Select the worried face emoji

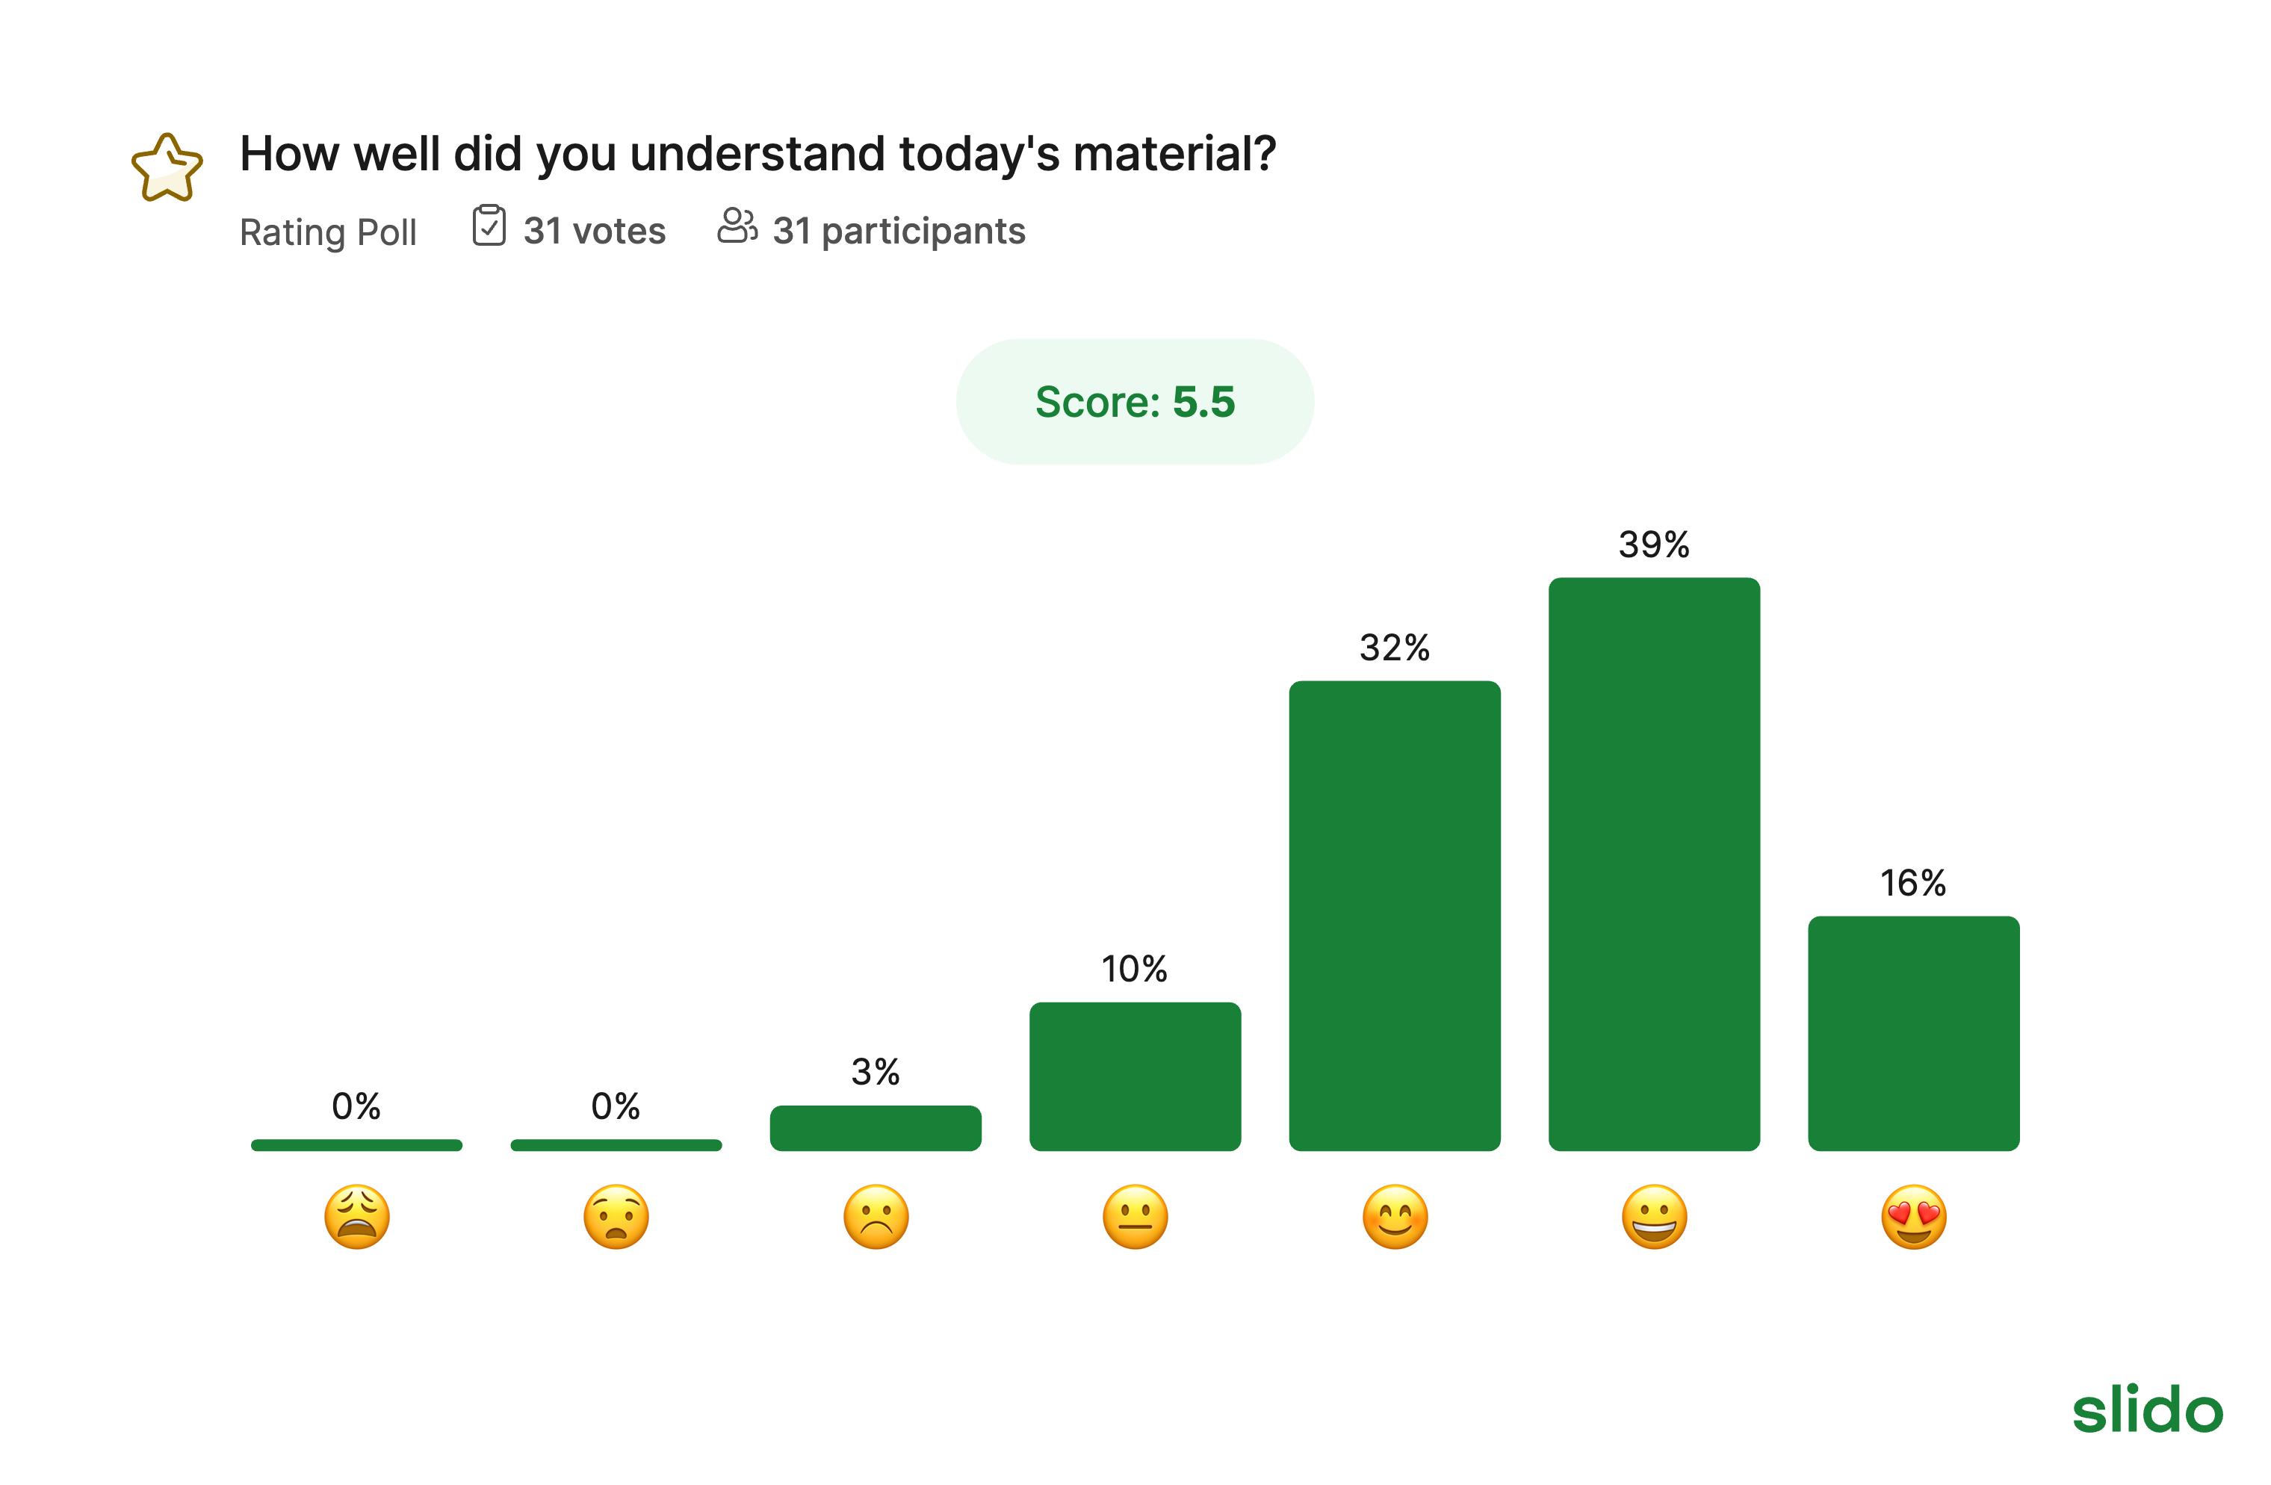pos(616,1217)
